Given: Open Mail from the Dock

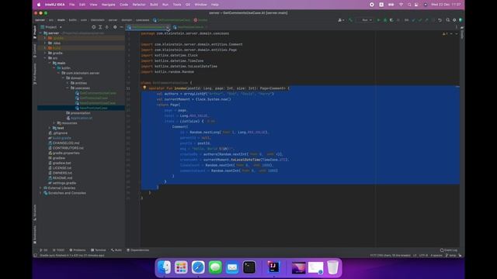Looking at the screenshot, I should (232, 267).
